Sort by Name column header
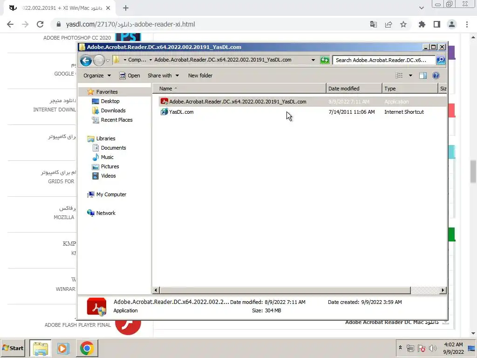This screenshot has width=477, height=358. (x=239, y=89)
